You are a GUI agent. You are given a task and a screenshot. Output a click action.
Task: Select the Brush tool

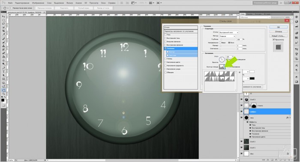coord(3,42)
